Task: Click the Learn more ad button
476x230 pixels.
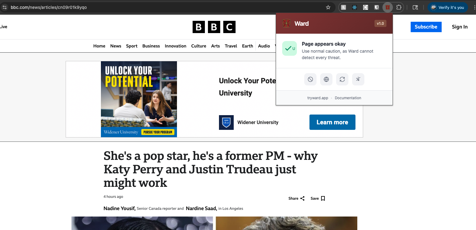Action: tap(332, 122)
